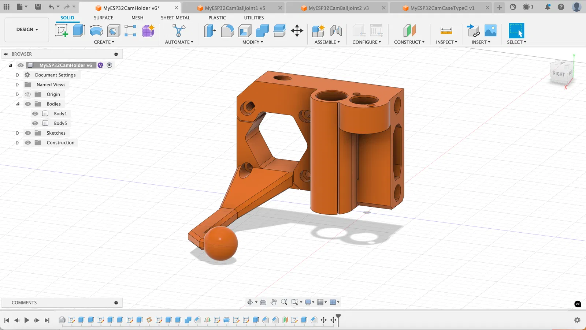Click the Save icon in top bar

(38, 7)
